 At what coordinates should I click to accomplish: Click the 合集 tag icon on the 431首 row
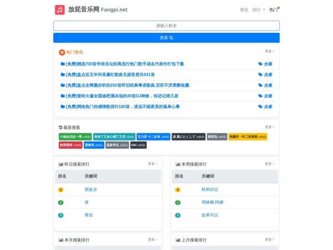coord(260,74)
